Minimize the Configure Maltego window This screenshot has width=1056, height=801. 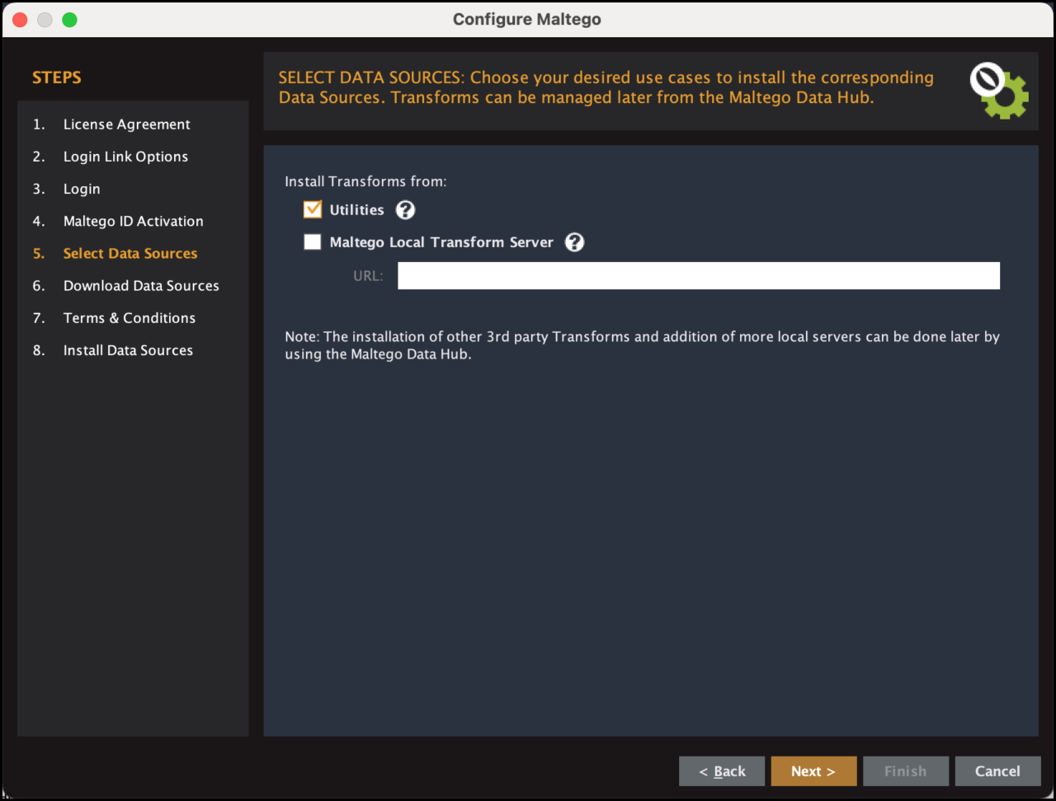[45, 20]
